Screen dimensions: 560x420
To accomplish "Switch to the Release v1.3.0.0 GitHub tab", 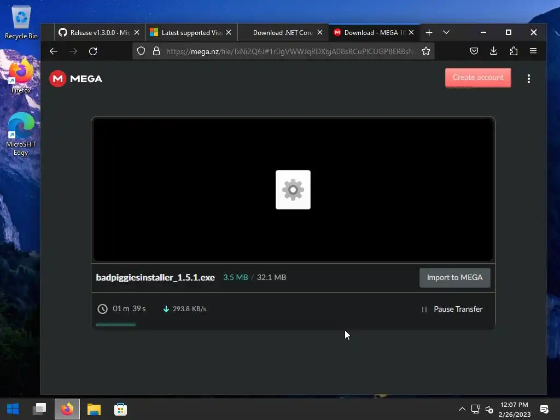I will click(100, 32).
